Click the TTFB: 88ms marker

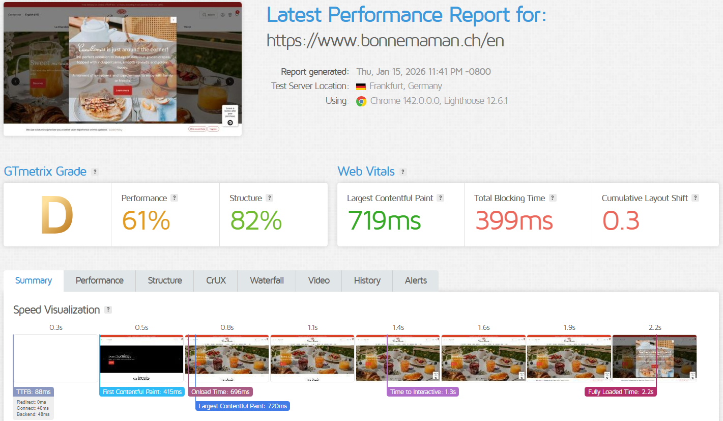point(34,392)
